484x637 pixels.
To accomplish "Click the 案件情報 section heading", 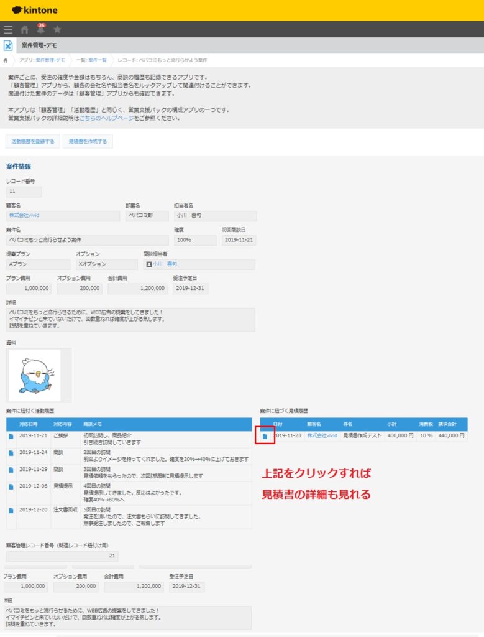I will (x=19, y=167).
